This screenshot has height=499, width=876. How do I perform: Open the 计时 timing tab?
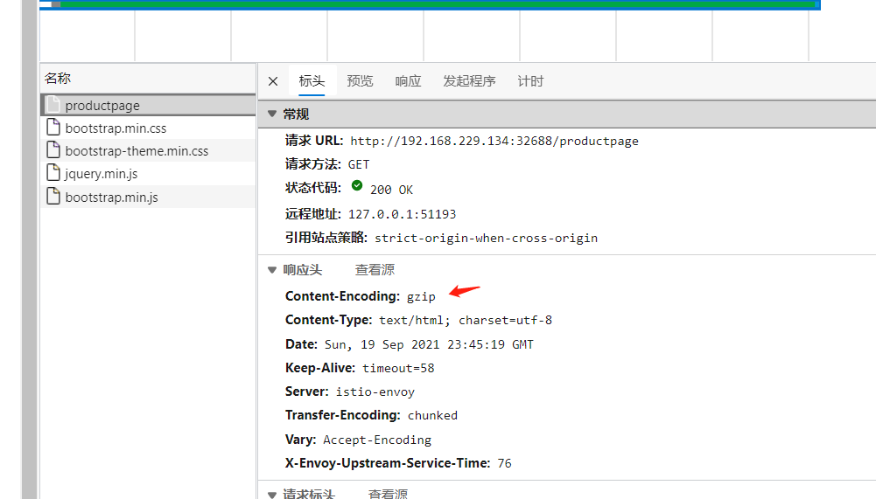[x=530, y=81]
